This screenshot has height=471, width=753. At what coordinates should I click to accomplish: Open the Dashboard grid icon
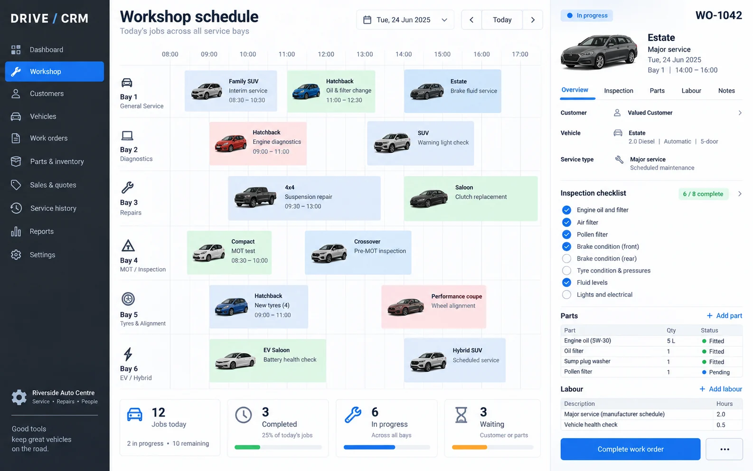coord(16,49)
